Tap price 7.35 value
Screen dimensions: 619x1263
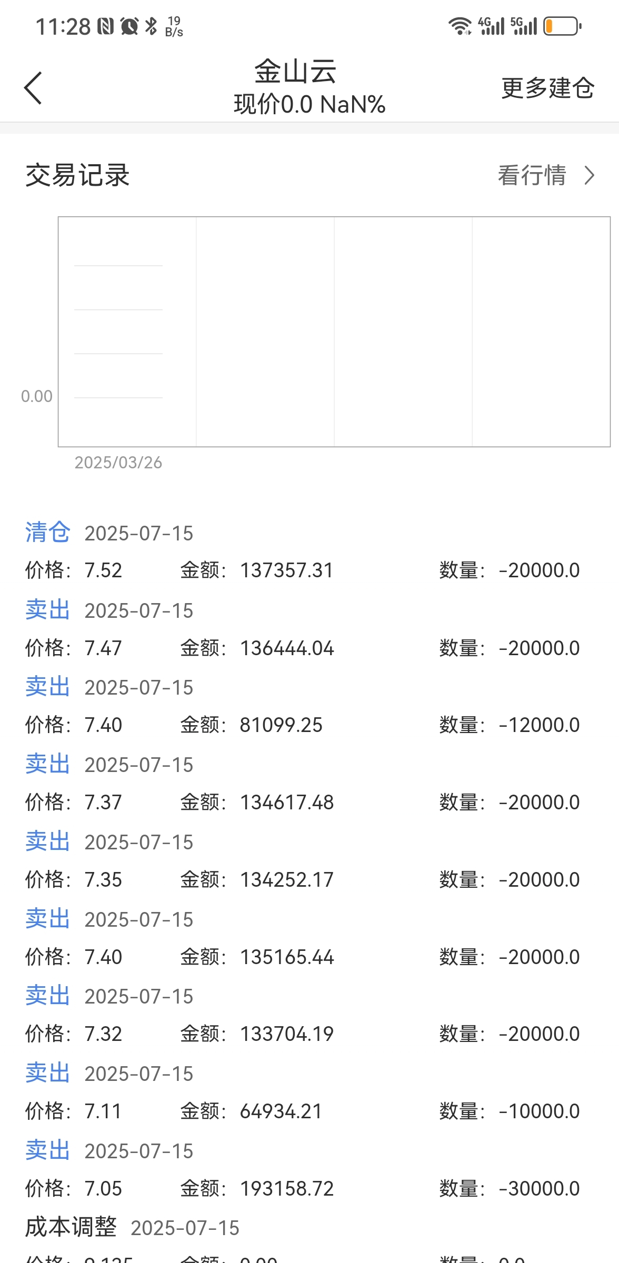[x=104, y=880]
